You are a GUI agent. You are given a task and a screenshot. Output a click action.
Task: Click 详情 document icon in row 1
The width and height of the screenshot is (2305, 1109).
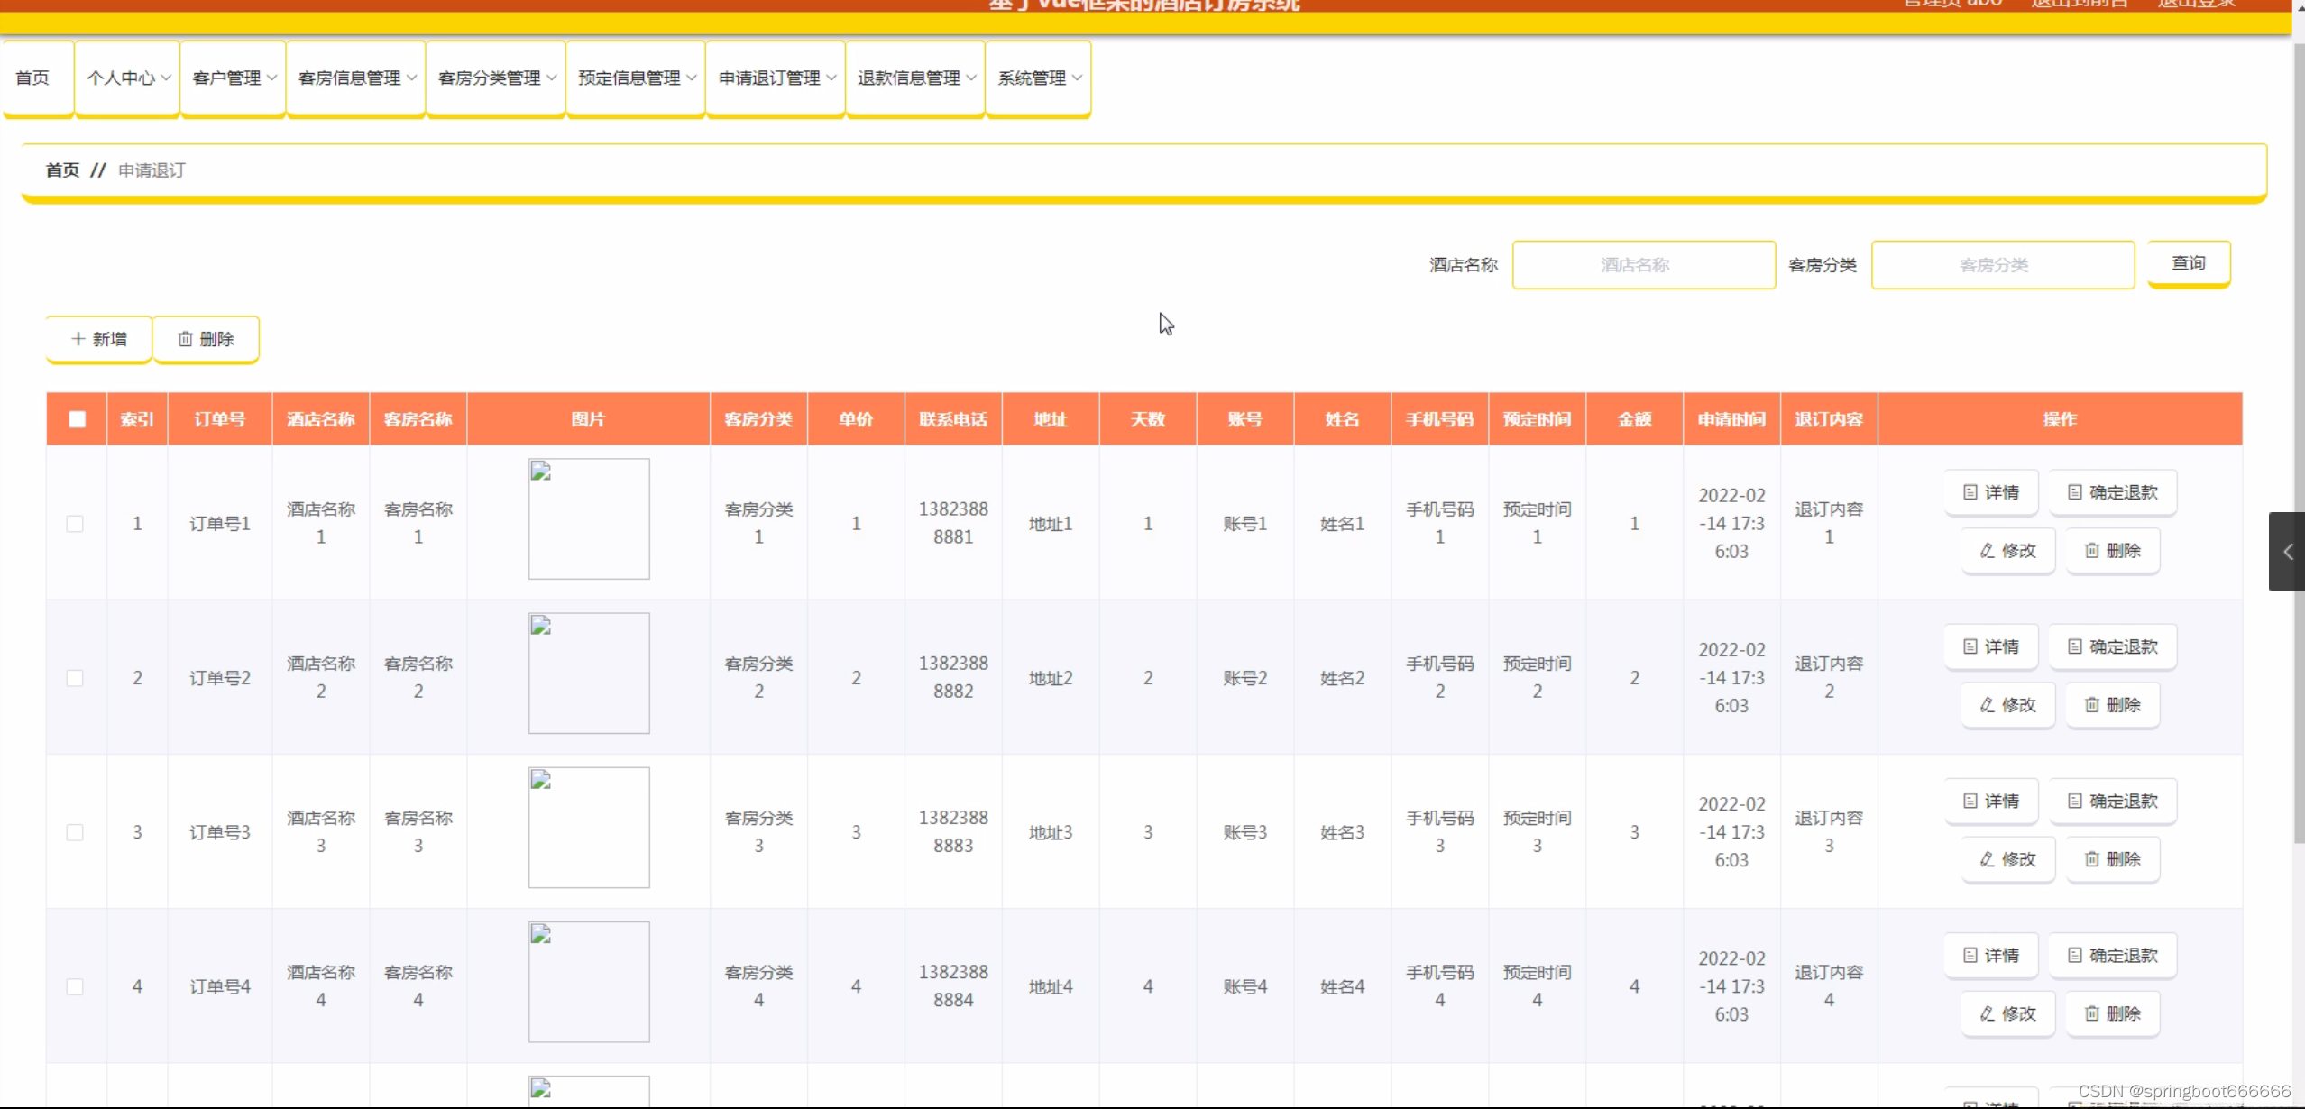tap(1970, 492)
